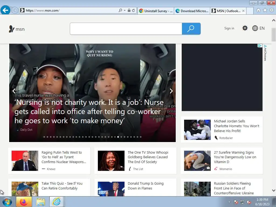The width and height of the screenshot is (276, 207).
Task: Click the security lock icon in address bar
Action: [x=129, y=11]
